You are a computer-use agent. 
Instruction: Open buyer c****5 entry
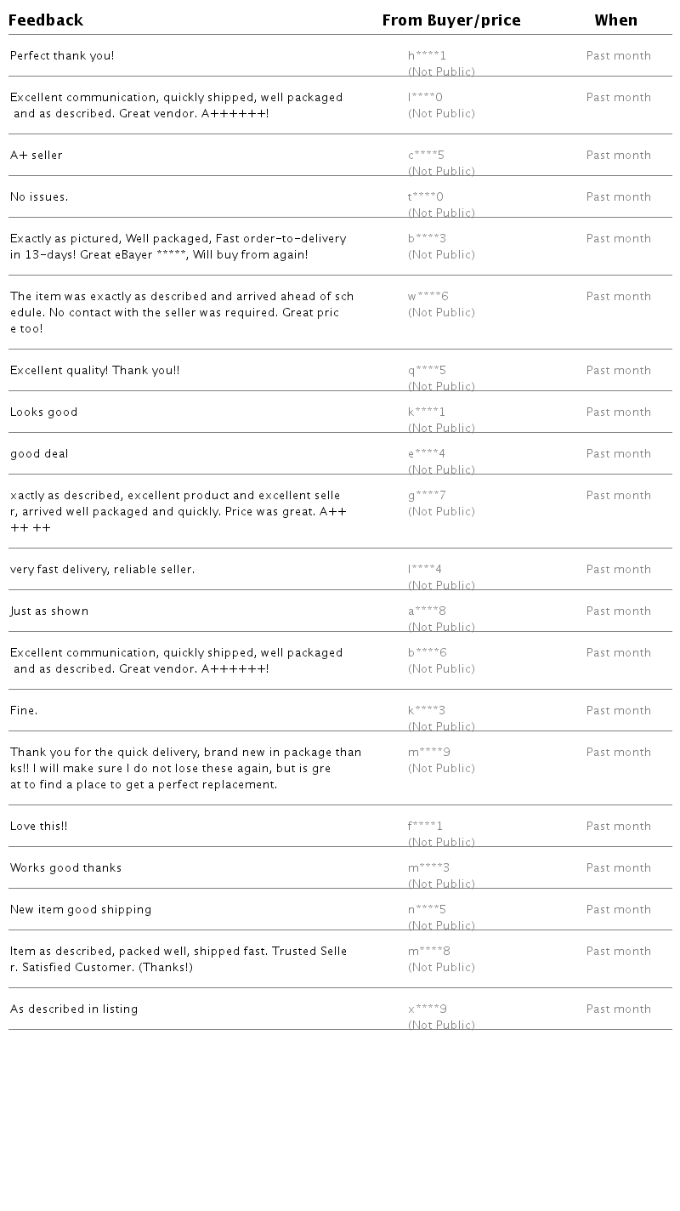click(x=426, y=156)
